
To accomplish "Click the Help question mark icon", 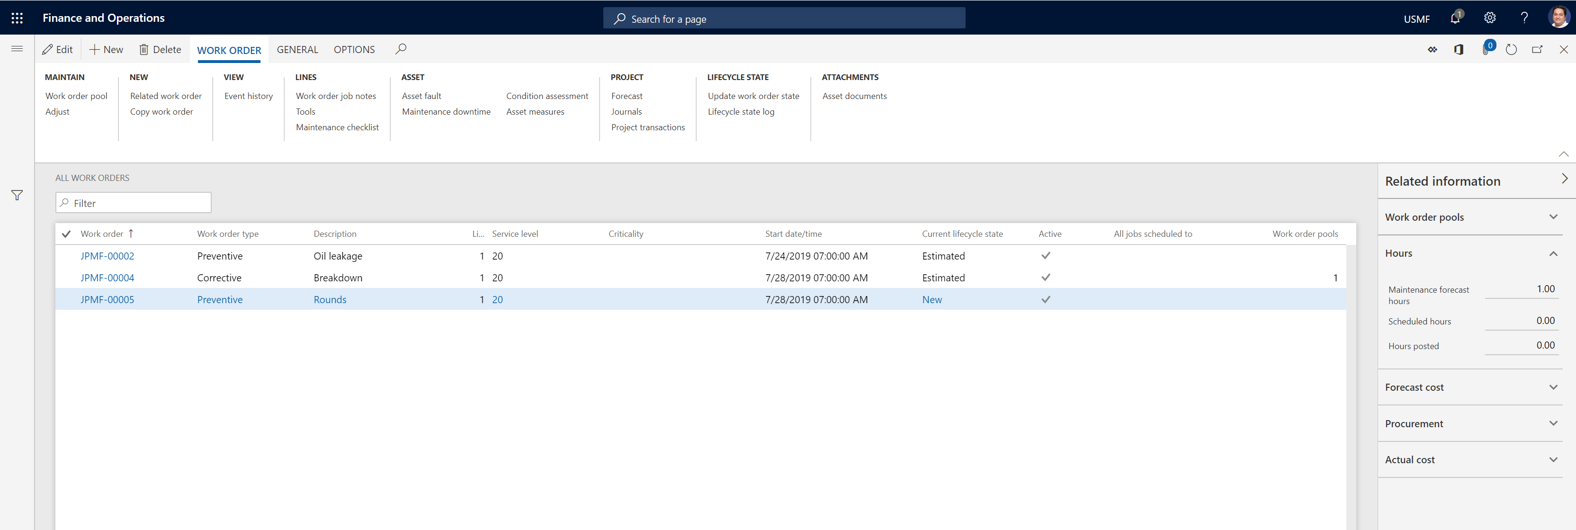I will coord(1524,17).
